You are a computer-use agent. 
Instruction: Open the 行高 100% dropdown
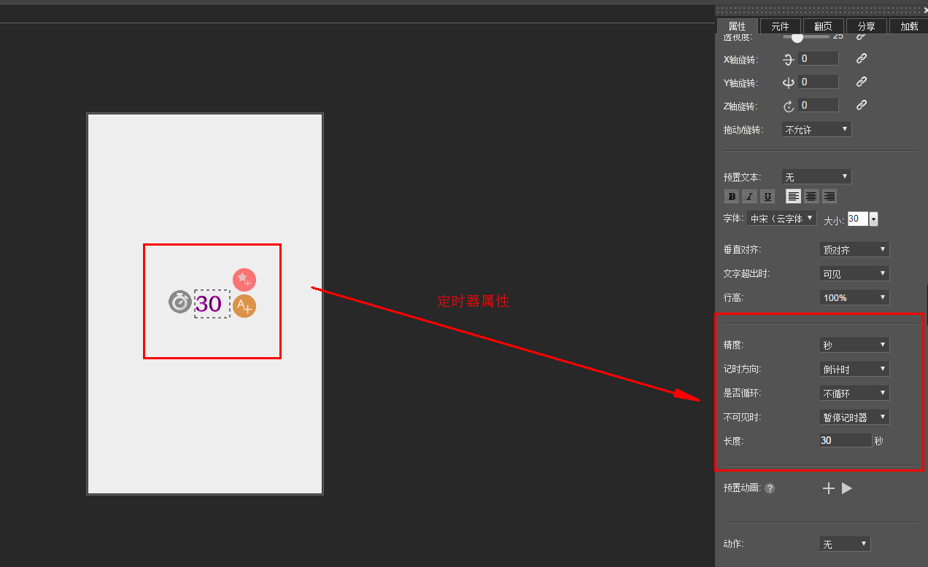coord(855,297)
